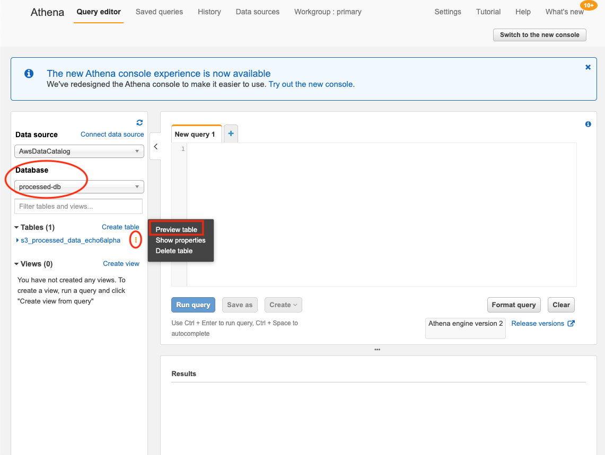Screen dimensions: 605x455
Task: Open Help in top navigation
Action: [523, 12]
